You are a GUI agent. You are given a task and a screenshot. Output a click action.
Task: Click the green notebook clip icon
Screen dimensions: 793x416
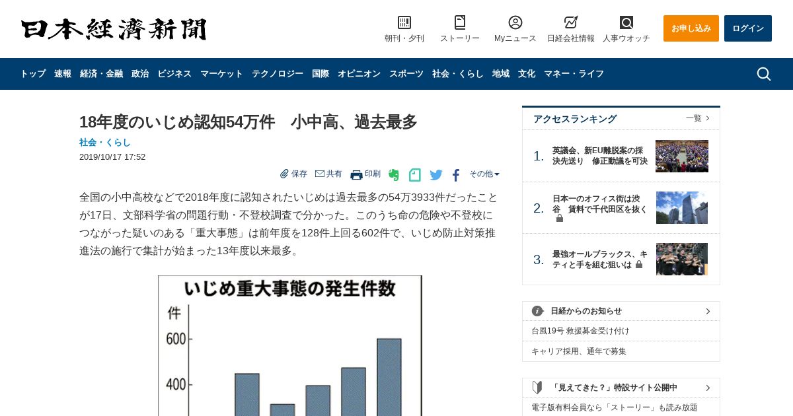(x=415, y=175)
